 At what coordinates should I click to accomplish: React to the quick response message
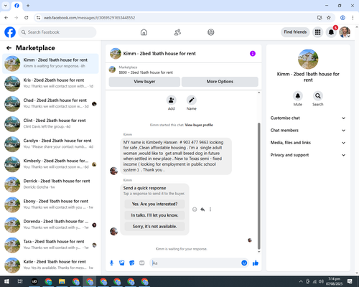tap(195, 210)
